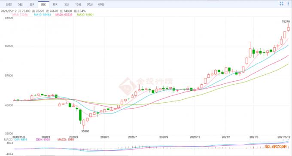Click the MA20: 65236 legend label

pos(64,15)
